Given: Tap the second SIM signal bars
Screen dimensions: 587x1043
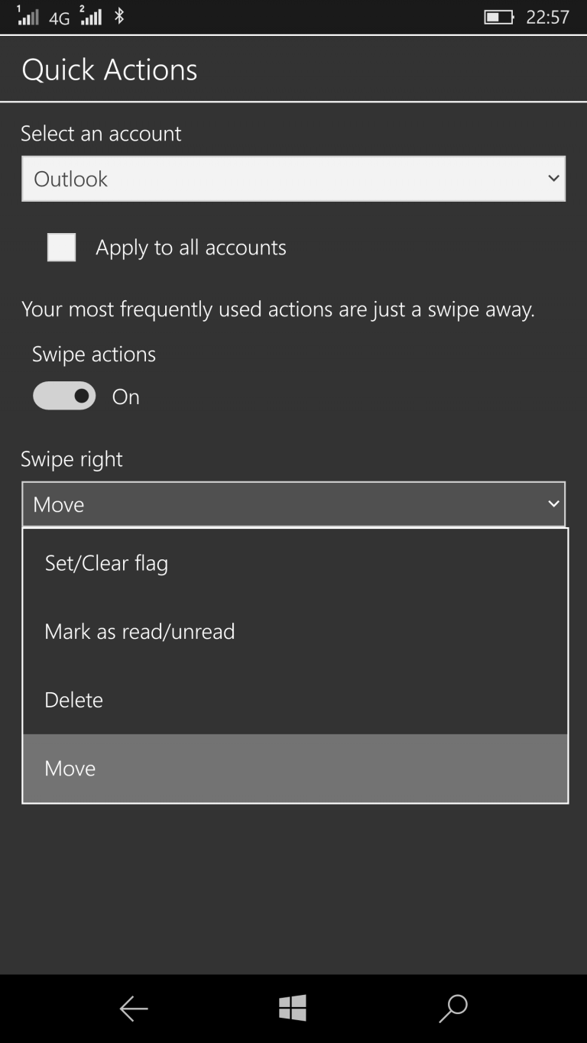Looking at the screenshot, I should (91, 16).
